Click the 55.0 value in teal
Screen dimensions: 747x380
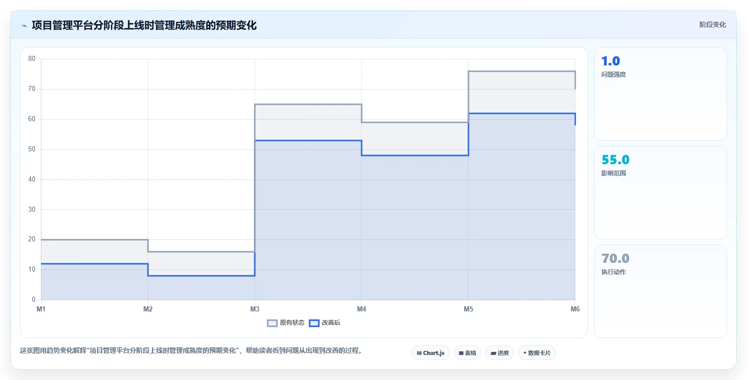[615, 160]
